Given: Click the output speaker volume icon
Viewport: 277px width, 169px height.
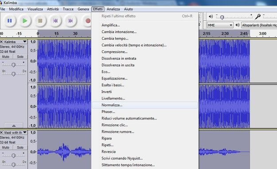Looking at the screenshot, I should pyautogui.click(x=211, y=16).
